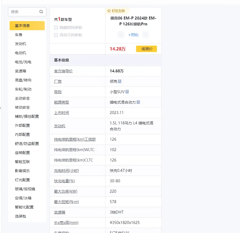
Task: Click the 搜索 input field
Action: pyautogui.click(x=24, y=12)
